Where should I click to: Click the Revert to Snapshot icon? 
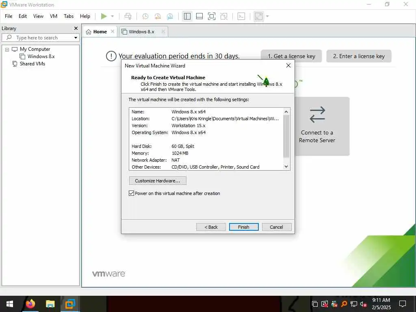158,16
